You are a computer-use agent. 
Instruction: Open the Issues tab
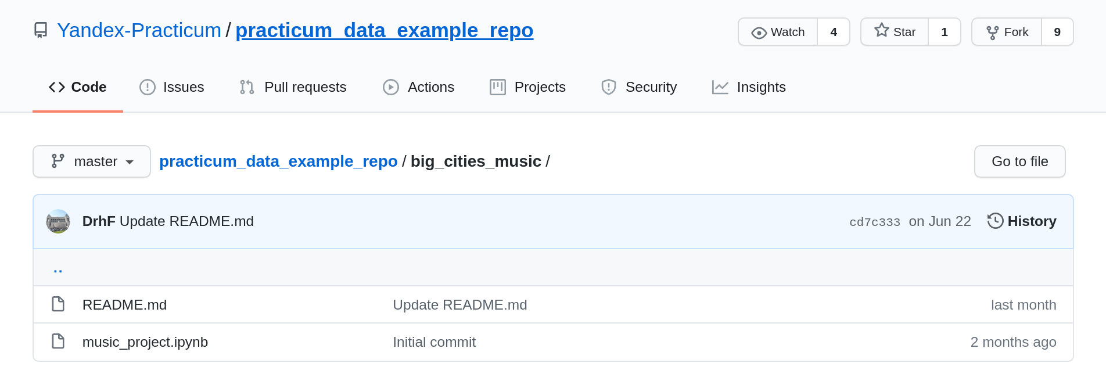point(172,87)
